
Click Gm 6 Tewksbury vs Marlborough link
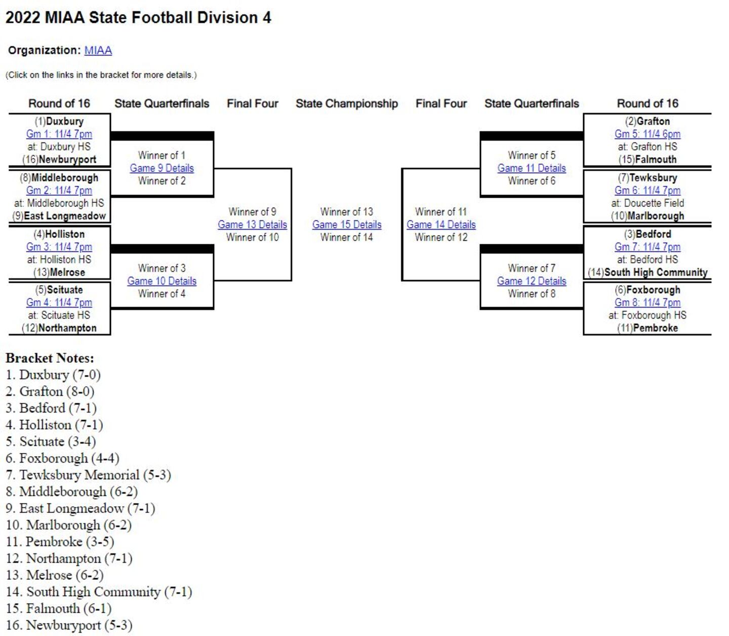(x=647, y=191)
